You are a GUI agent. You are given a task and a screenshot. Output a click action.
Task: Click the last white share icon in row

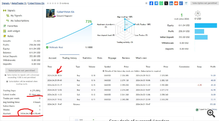point(186,3)
